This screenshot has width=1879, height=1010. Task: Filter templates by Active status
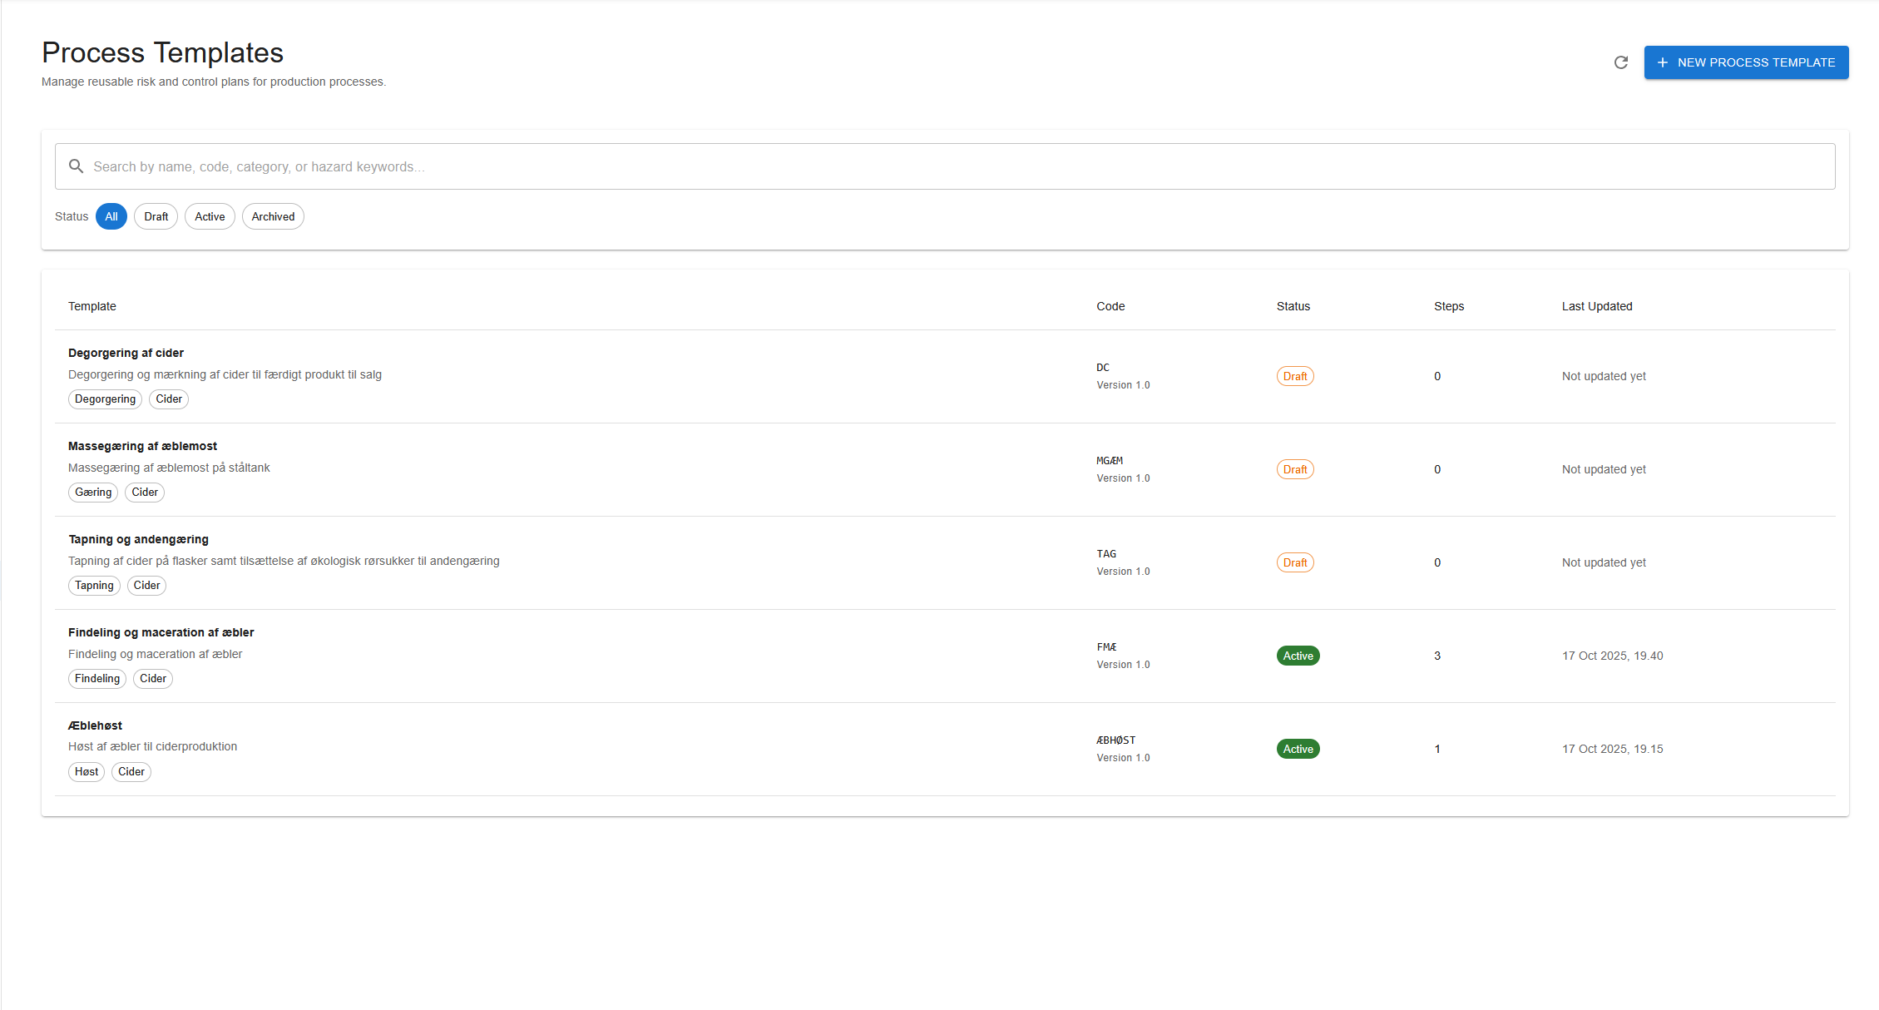[x=210, y=216]
